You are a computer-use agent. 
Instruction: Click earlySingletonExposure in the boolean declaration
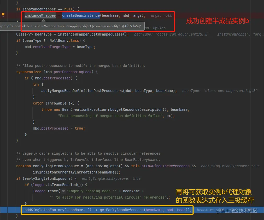[x=56, y=166]
